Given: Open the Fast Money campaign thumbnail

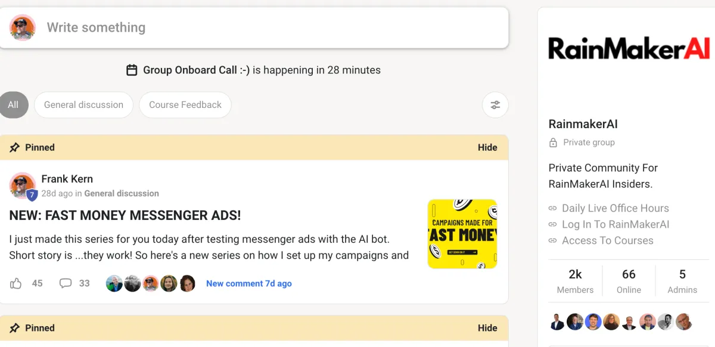Looking at the screenshot, I should tap(462, 234).
